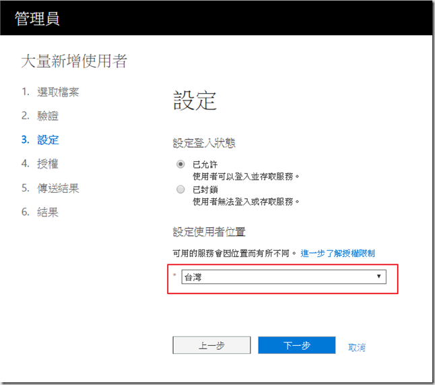The width and height of the screenshot is (435, 385).
Task: Select the highlighted step 3 設定
Action: click(x=48, y=140)
